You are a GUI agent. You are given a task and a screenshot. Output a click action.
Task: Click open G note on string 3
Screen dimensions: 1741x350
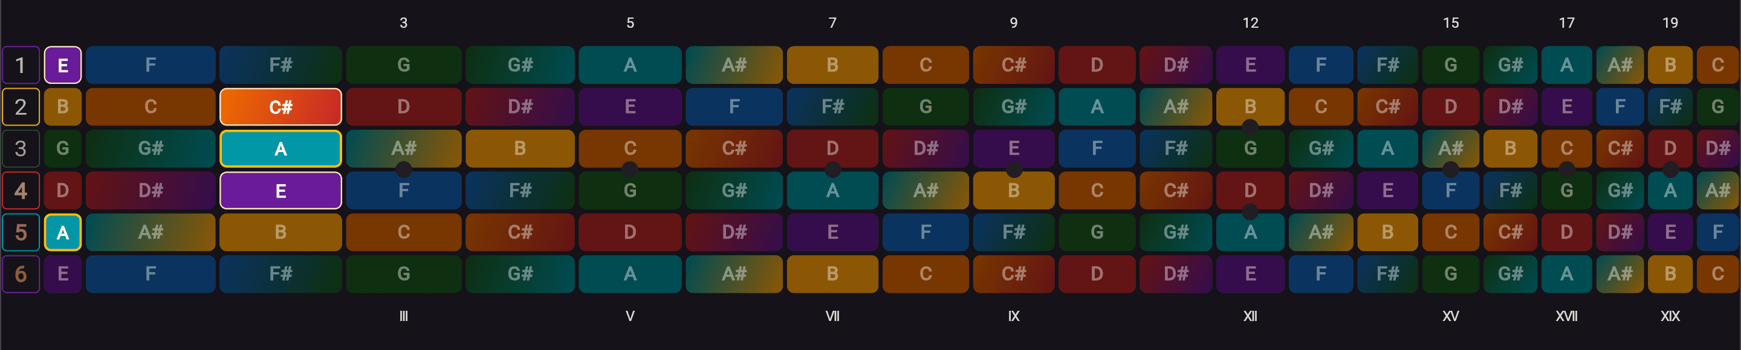tap(63, 149)
